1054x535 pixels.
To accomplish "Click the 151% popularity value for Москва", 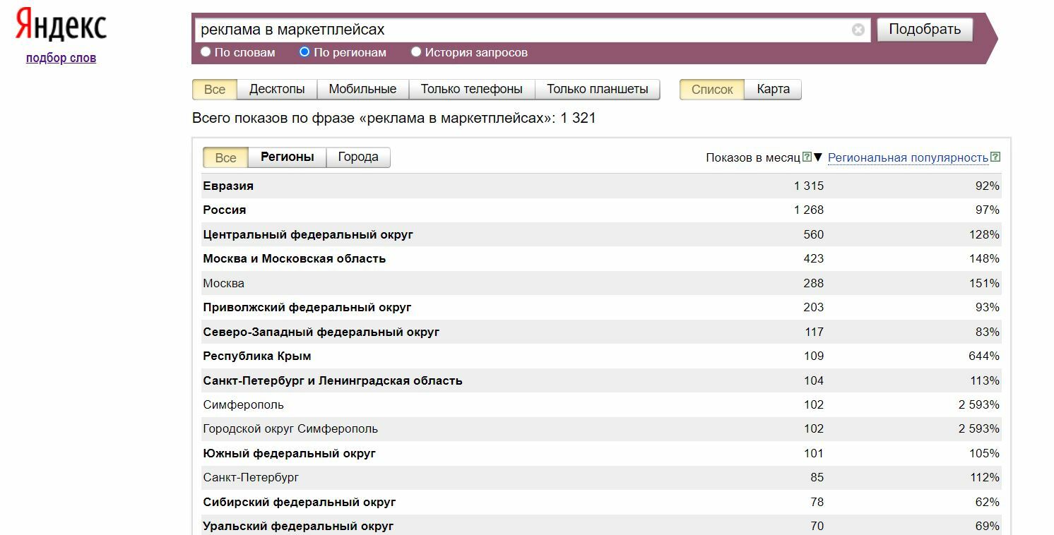I will click(x=984, y=283).
